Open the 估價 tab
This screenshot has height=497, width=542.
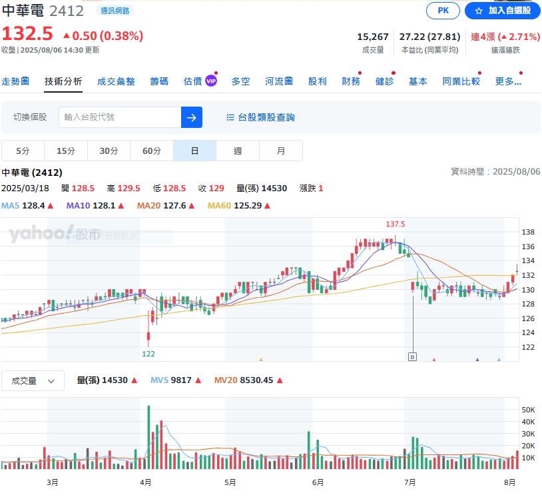(192, 81)
